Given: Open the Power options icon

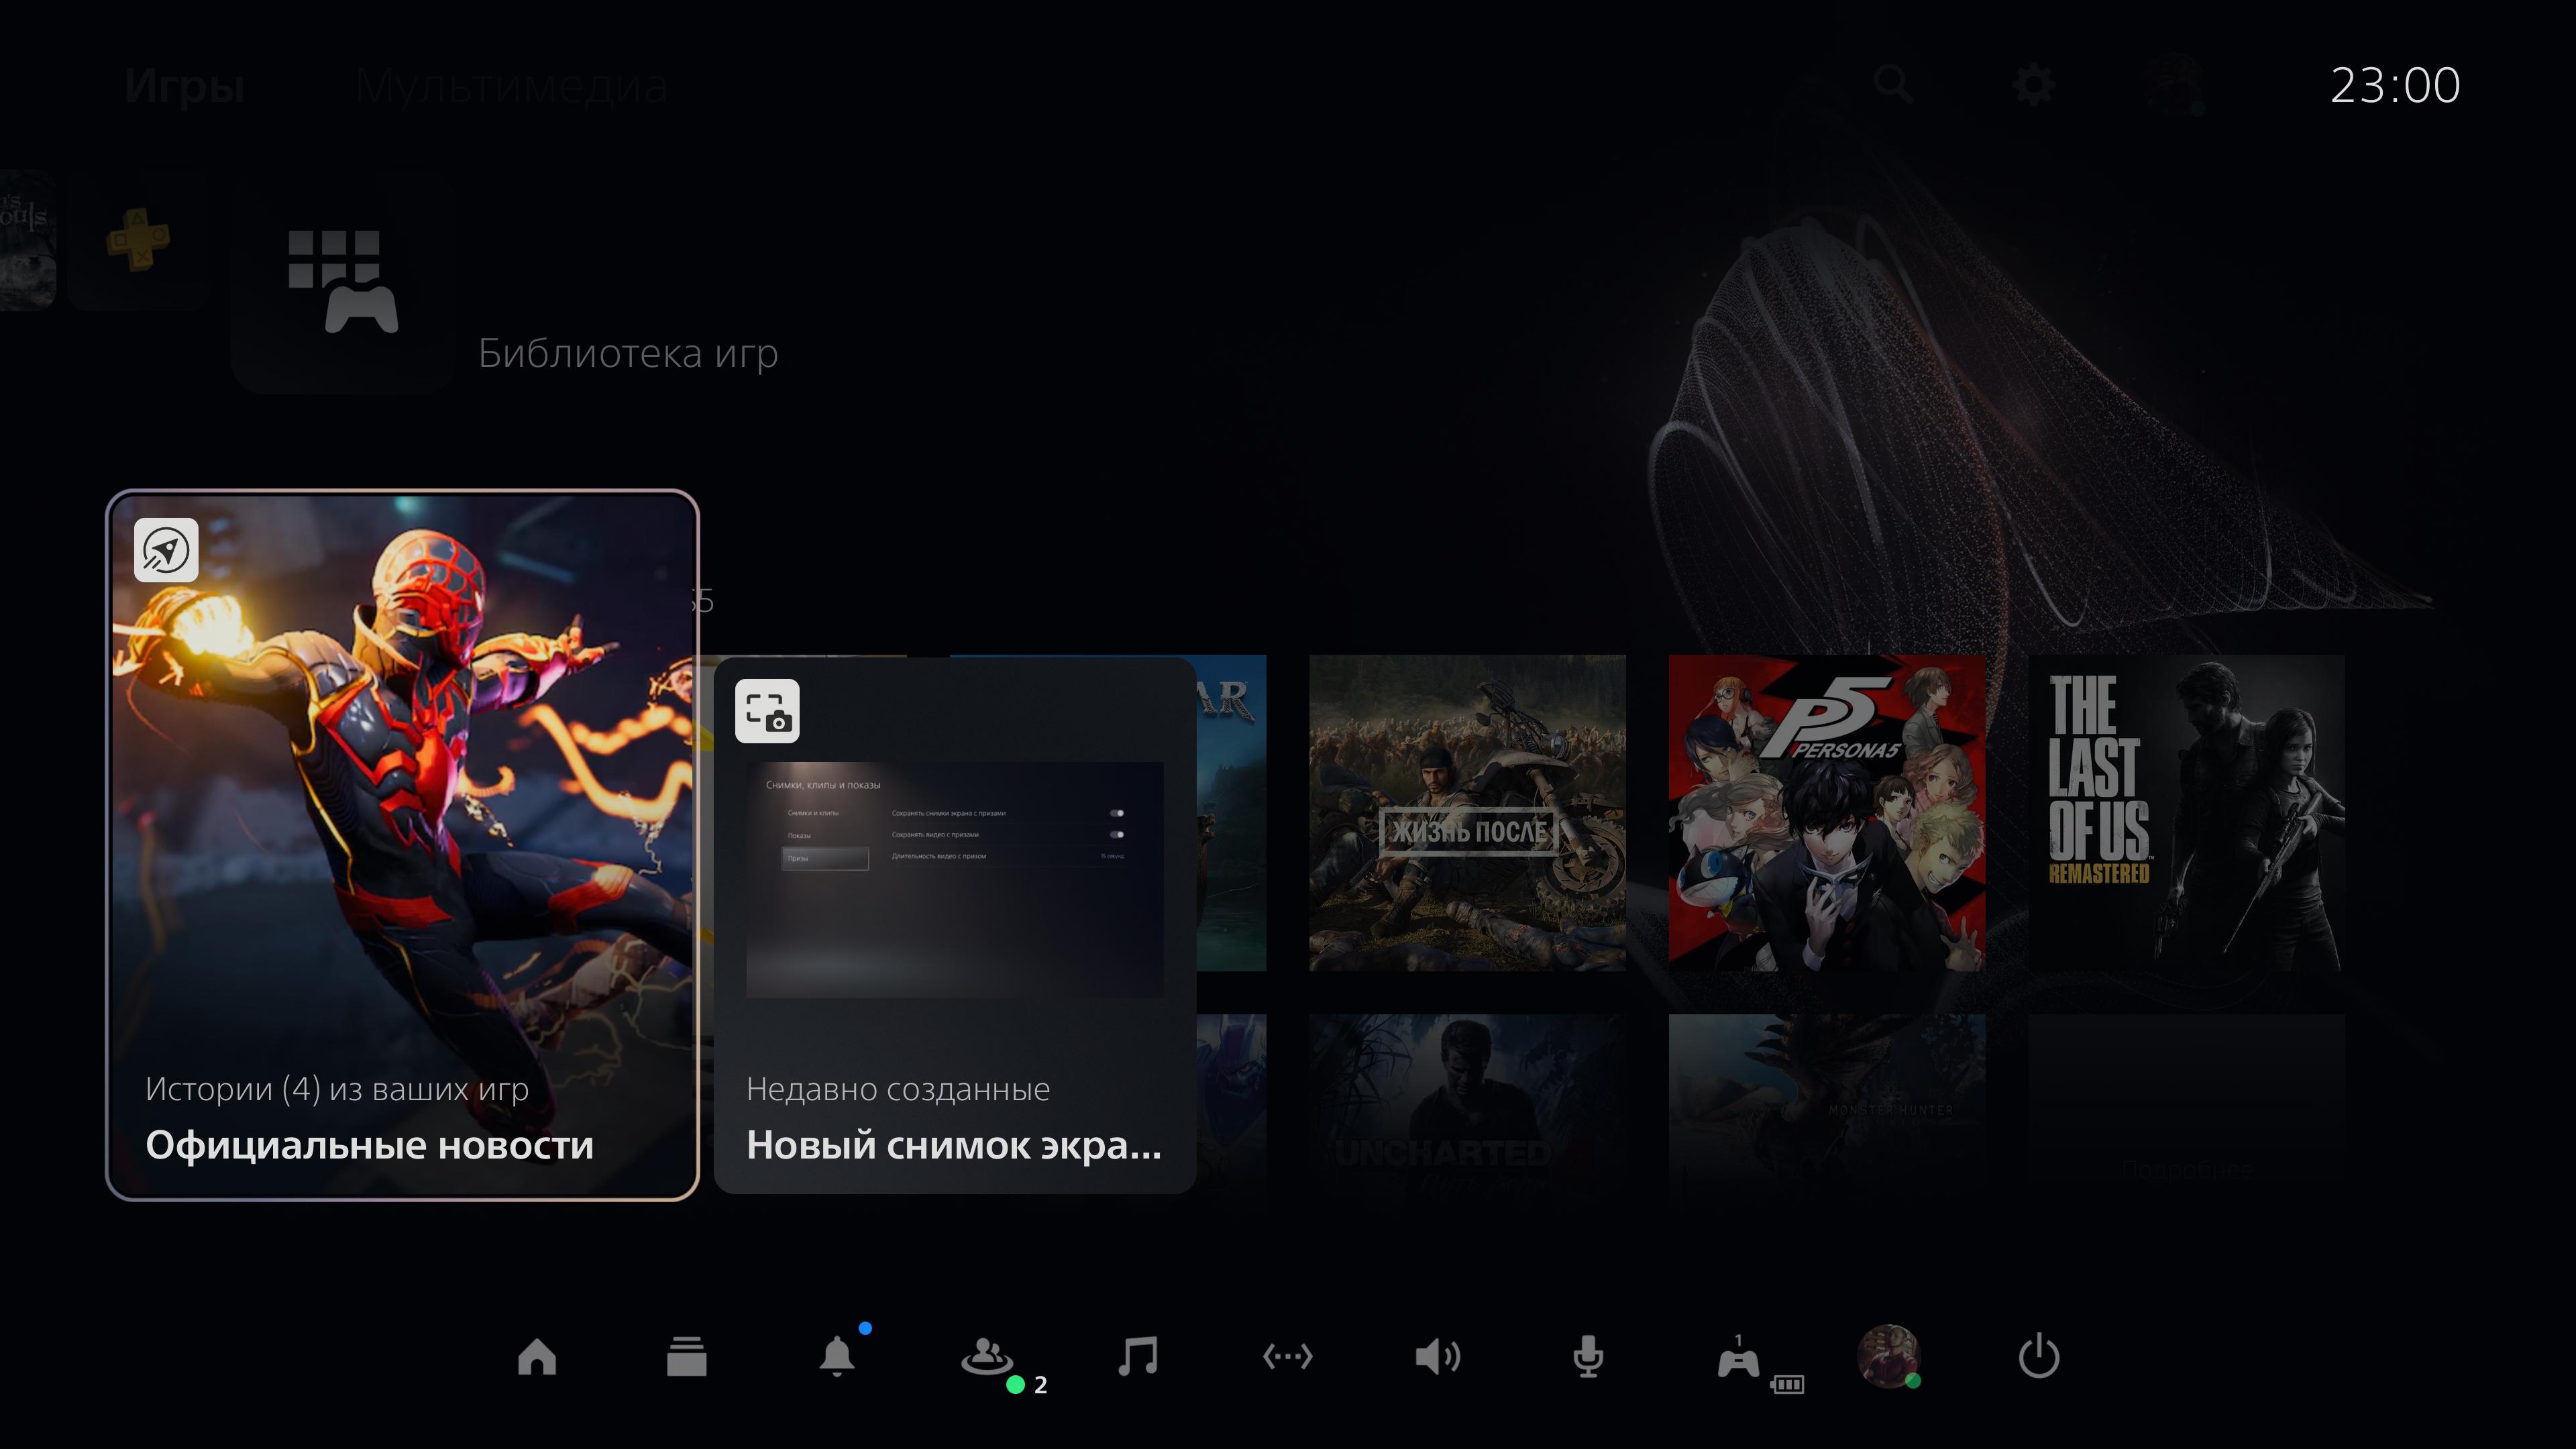Looking at the screenshot, I should 2039,1357.
